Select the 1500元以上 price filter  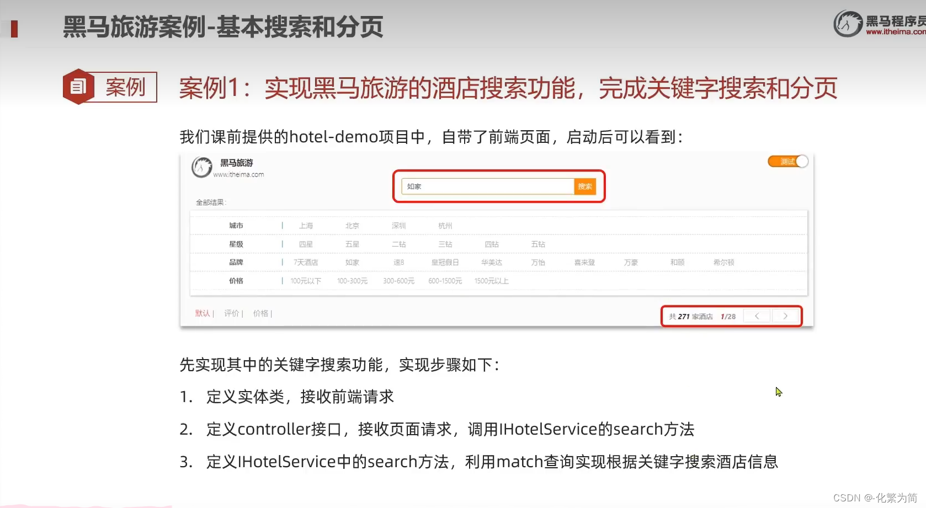point(491,281)
